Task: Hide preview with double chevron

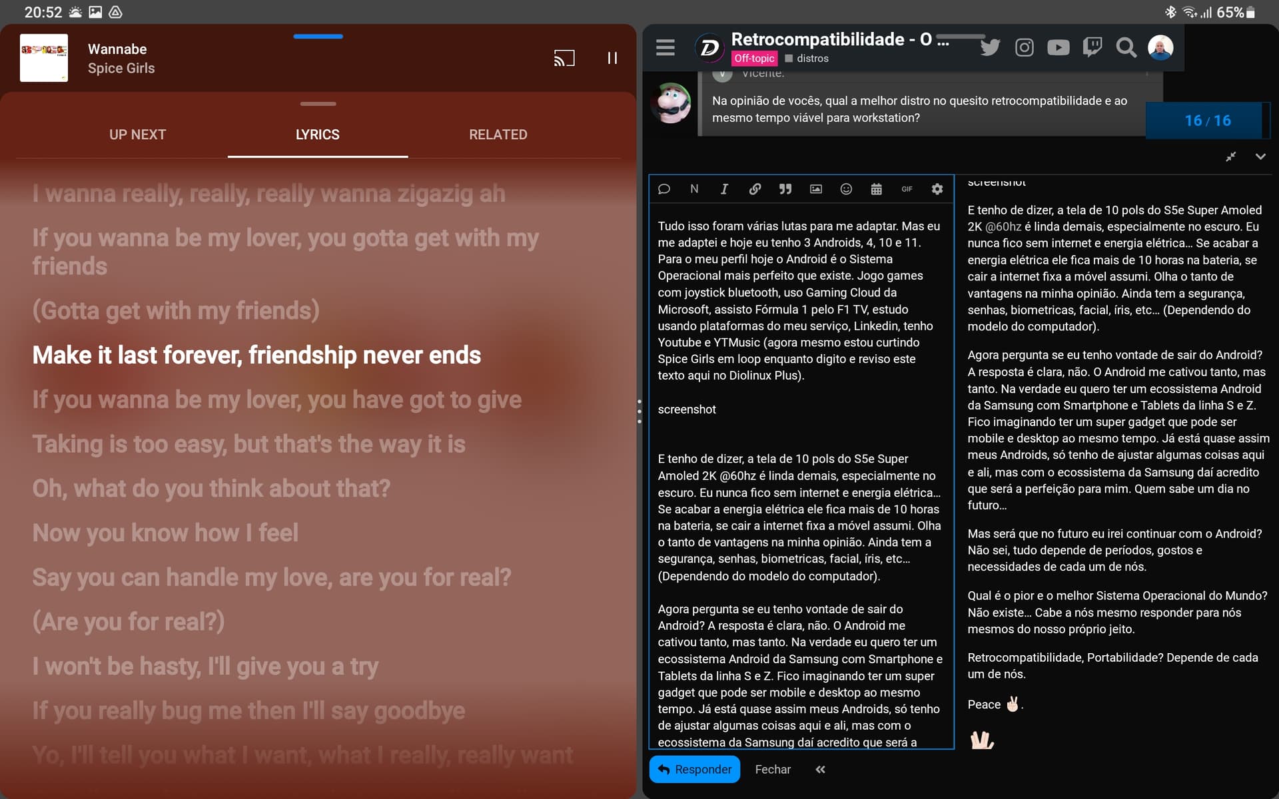Action: (820, 770)
